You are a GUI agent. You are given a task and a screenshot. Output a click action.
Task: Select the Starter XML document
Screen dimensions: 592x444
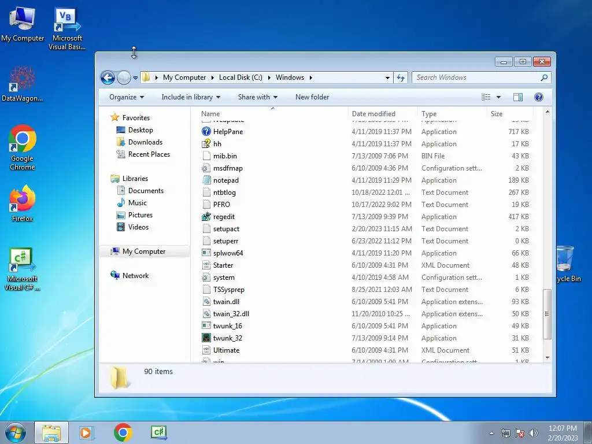[223, 265]
